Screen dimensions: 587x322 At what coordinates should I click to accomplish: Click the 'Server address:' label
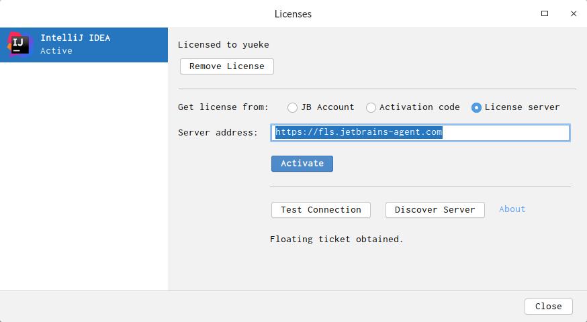218,133
